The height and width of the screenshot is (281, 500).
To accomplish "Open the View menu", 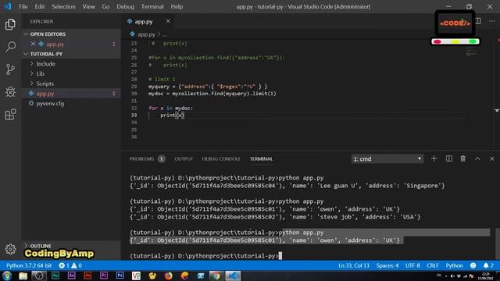I will click(88, 6).
